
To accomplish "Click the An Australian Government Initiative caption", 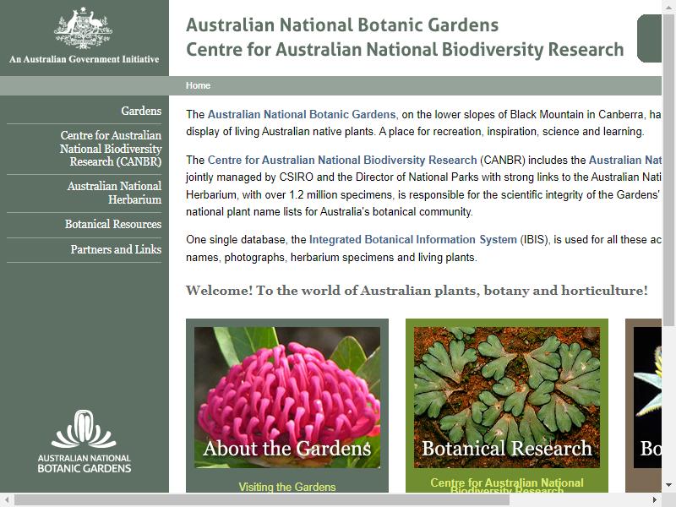I will point(84,59).
